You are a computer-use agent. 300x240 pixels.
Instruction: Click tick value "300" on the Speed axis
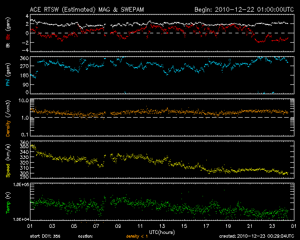click(24, 173)
